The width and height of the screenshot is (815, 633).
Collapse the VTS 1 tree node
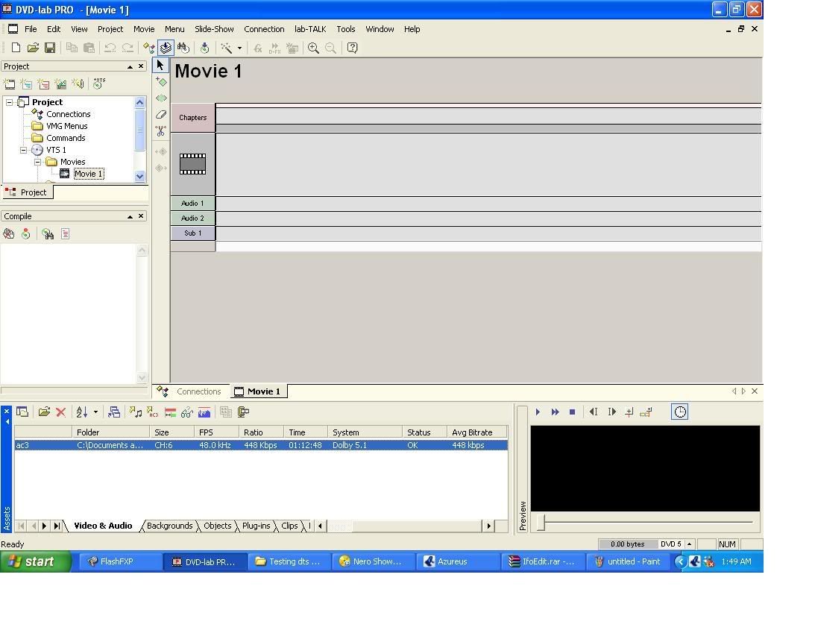[23, 150]
